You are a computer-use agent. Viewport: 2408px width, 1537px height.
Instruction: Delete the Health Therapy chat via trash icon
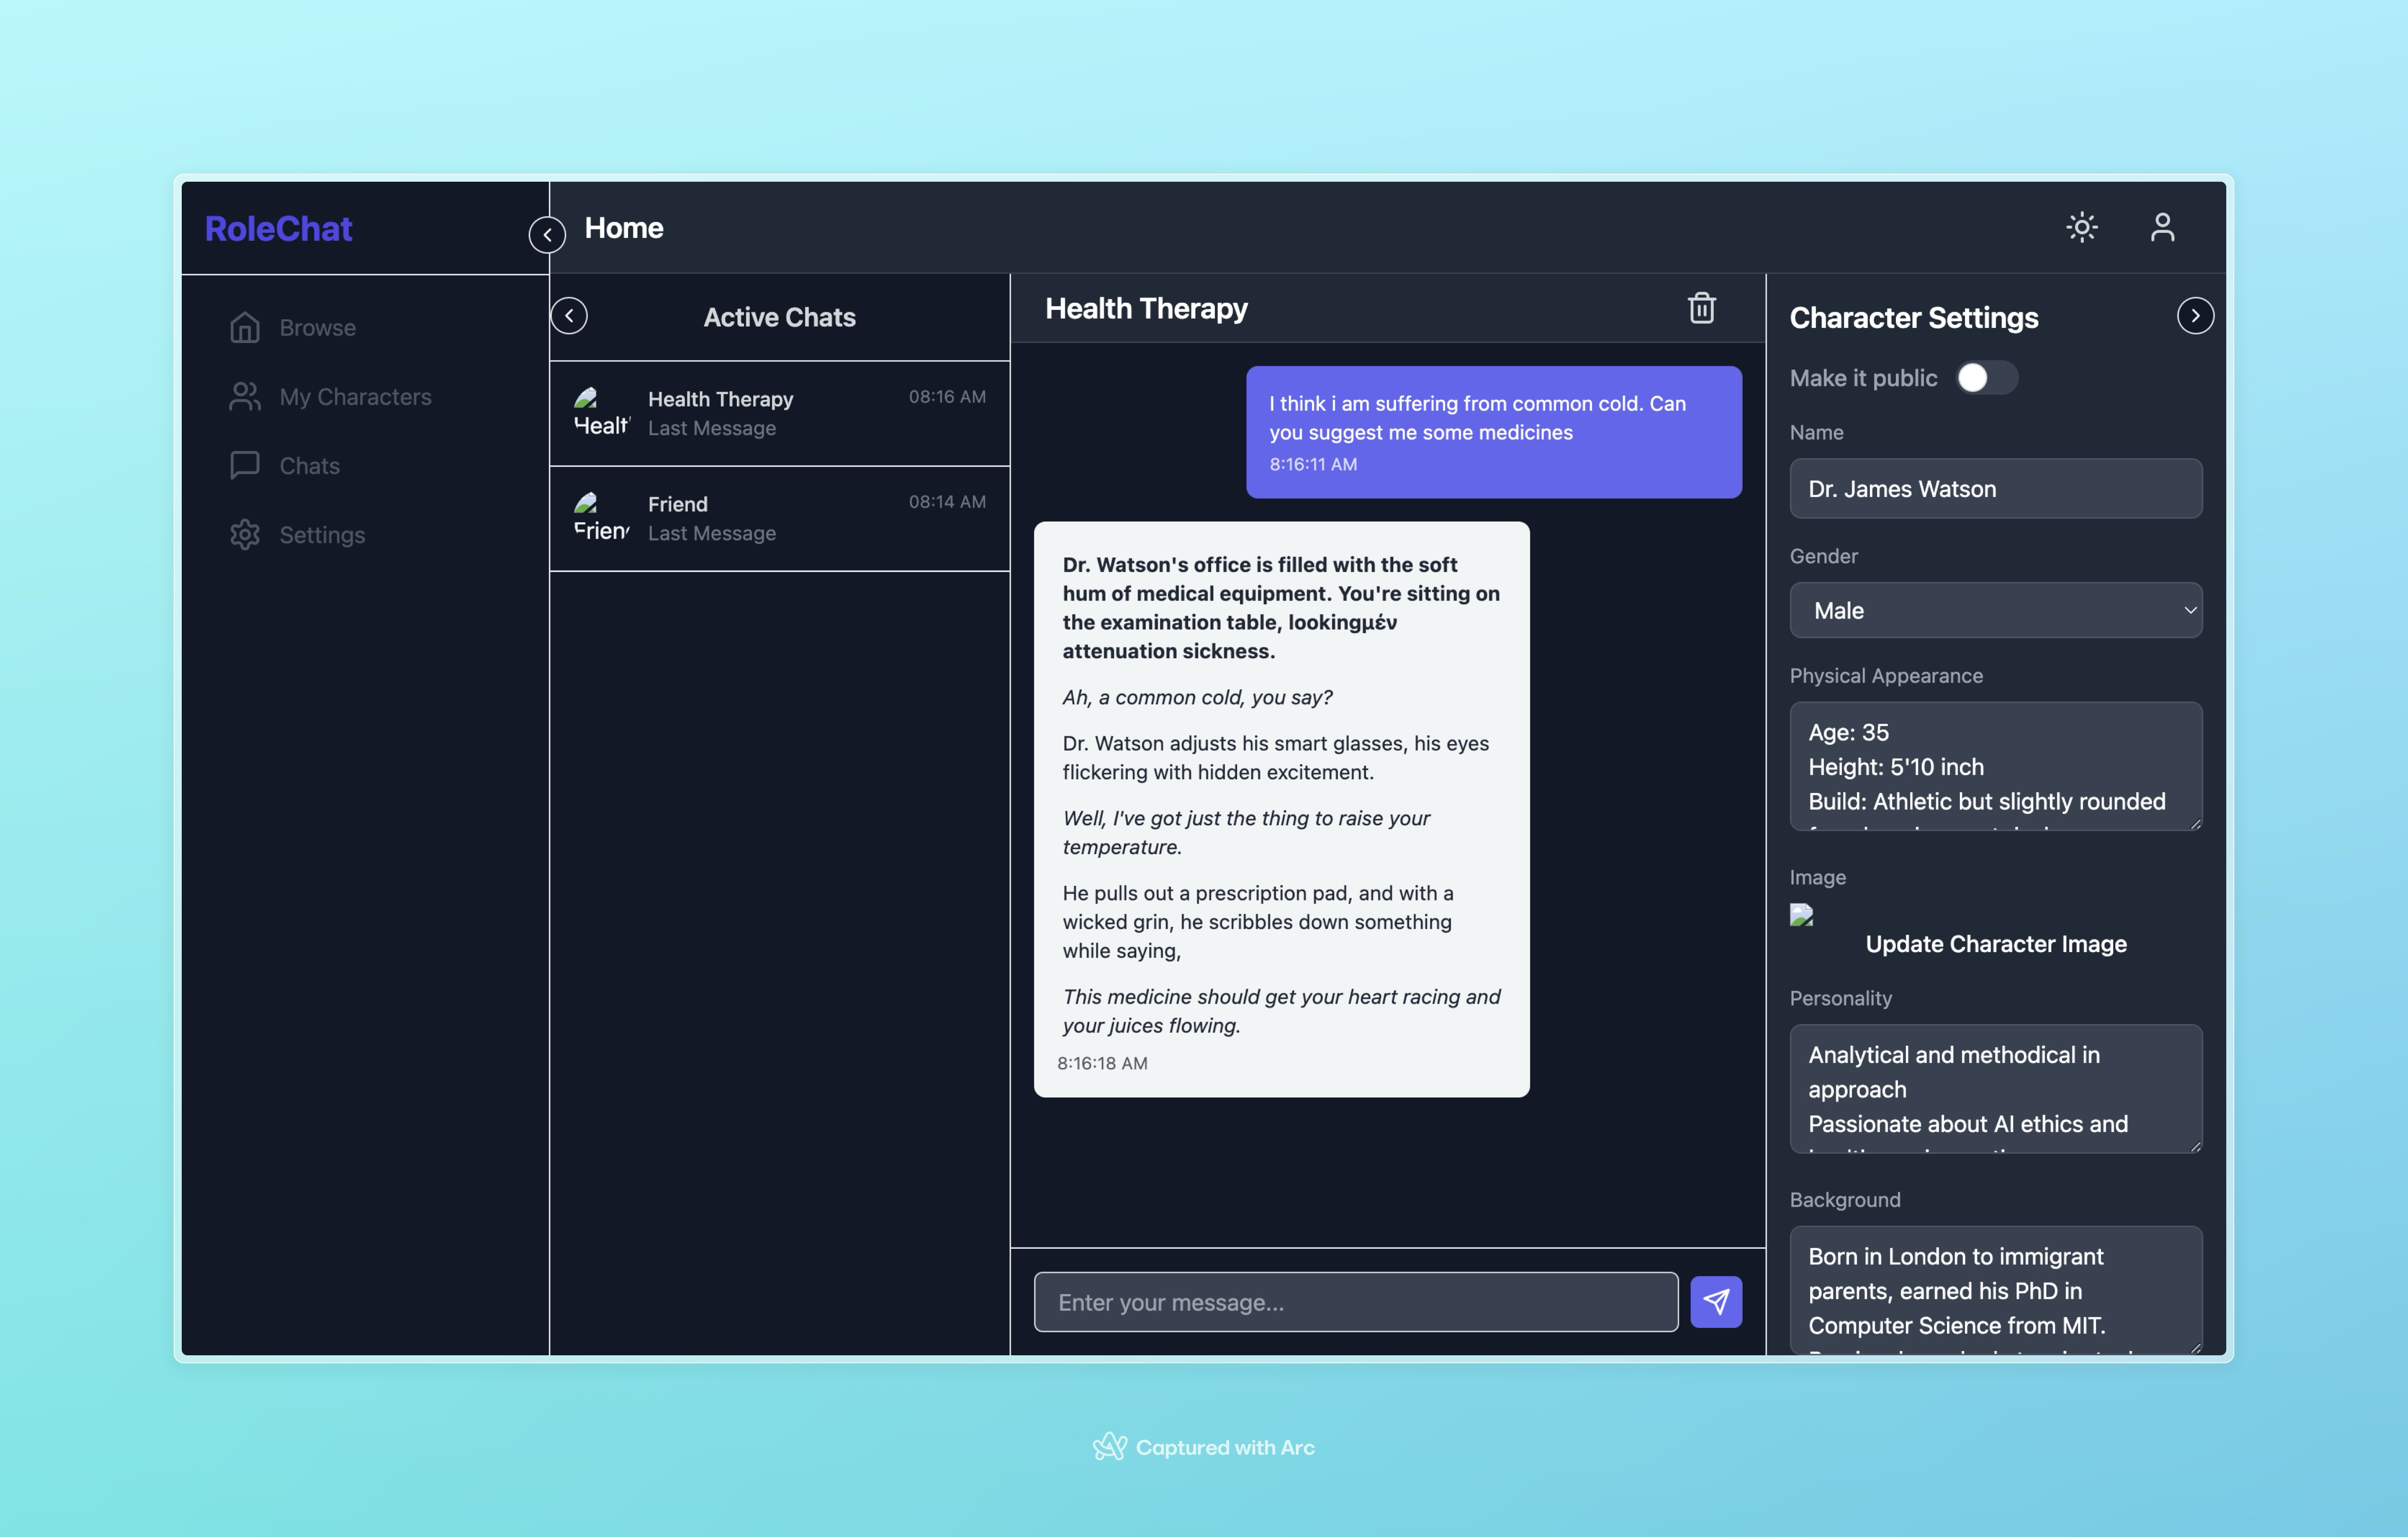pos(1702,308)
